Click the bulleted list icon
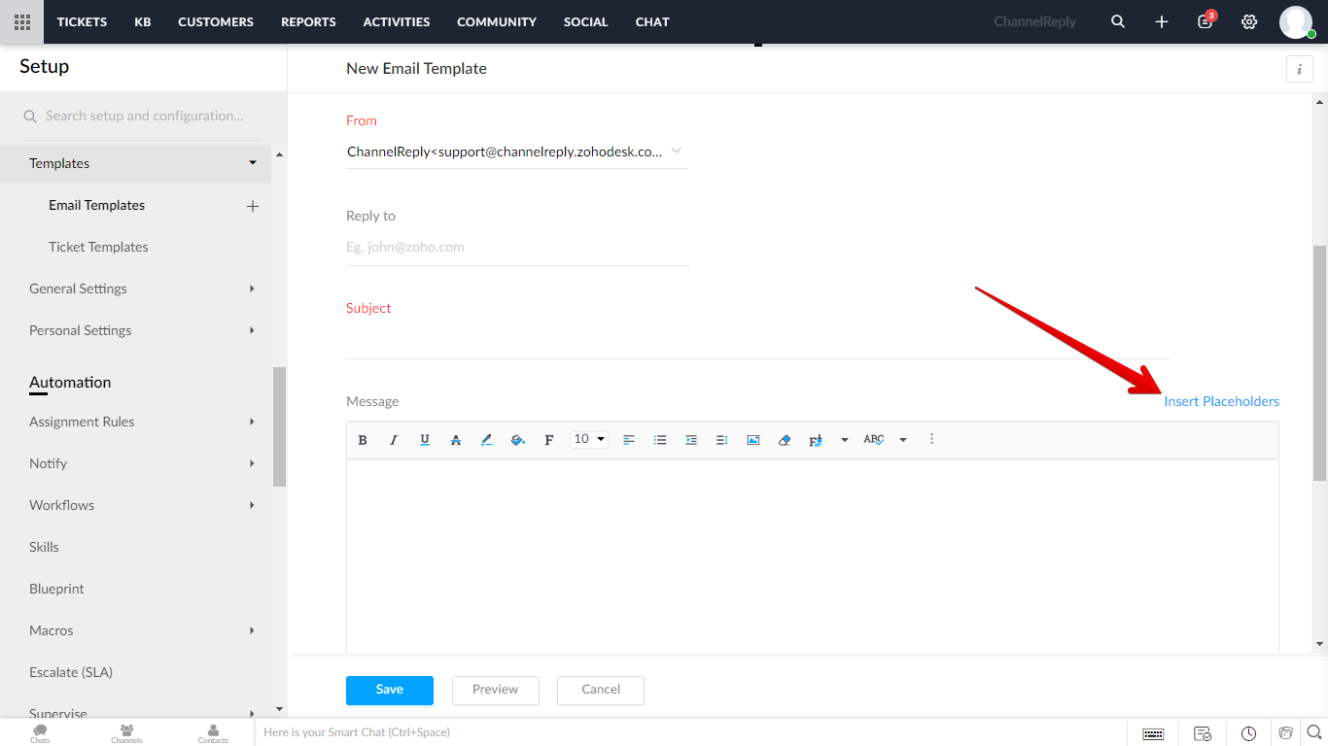Screen dimensions: 1328x746 click(660, 440)
